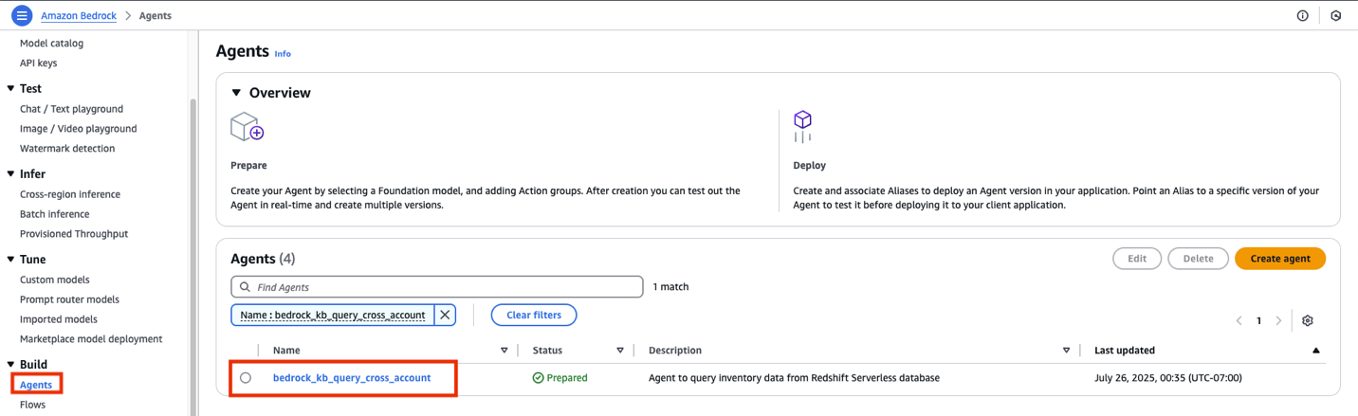Open the bedrock_kb_query_cross_account agent link
The image size is (1358, 416).
(351, 377)
